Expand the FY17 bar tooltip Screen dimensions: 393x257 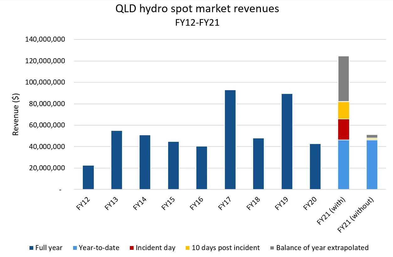click(x=230, y=141)
